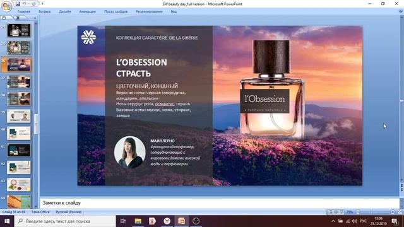
Task: Redo the last action
Action: [x=33, y=4]
